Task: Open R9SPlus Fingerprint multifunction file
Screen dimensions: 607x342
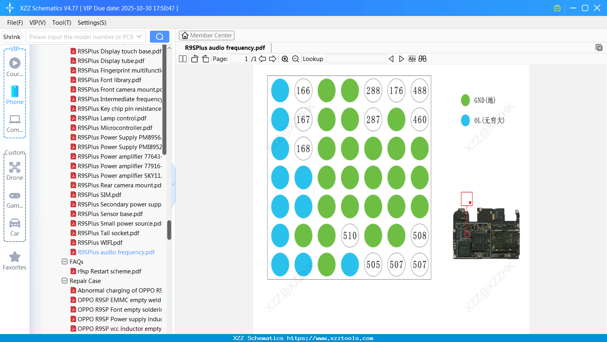Action: pyautogui.click(x=116, y=71)
